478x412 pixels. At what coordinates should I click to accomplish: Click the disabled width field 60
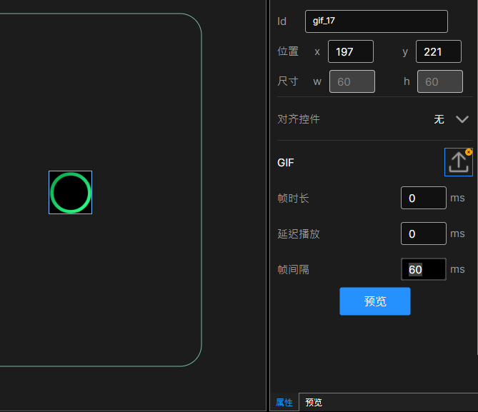coord(352,81)
